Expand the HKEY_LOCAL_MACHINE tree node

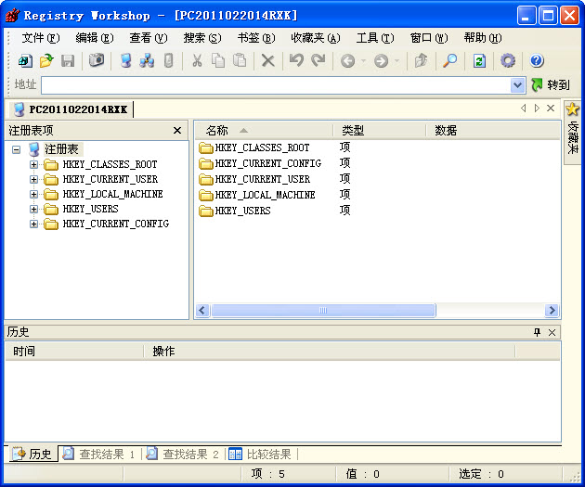click(x=34, y=195)
